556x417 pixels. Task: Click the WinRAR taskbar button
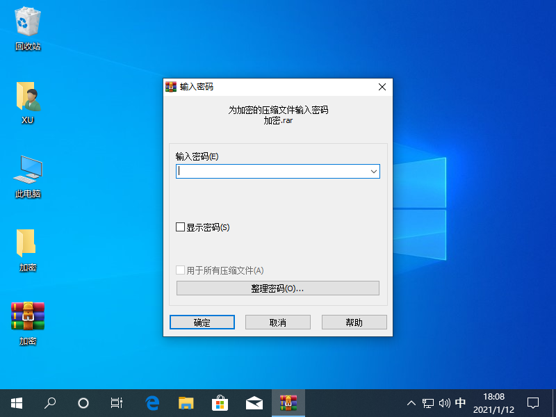pyautogui.click(x=288, y=402)
